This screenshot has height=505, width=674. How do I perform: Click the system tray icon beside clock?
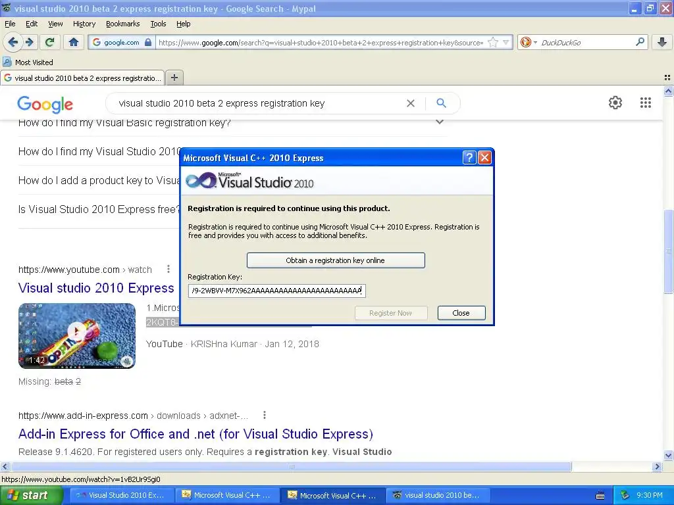coord(625,496)
